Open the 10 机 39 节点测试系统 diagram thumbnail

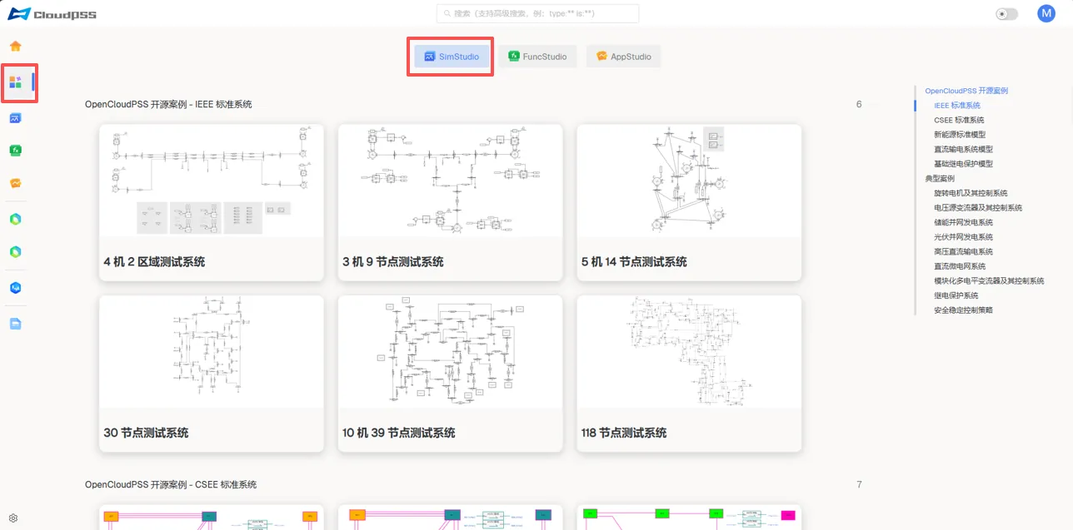[450, 352]
